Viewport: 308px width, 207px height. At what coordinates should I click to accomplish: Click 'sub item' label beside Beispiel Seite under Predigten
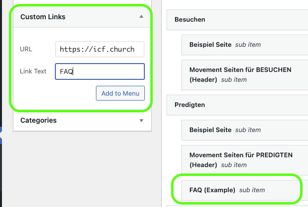click(248, 130)
